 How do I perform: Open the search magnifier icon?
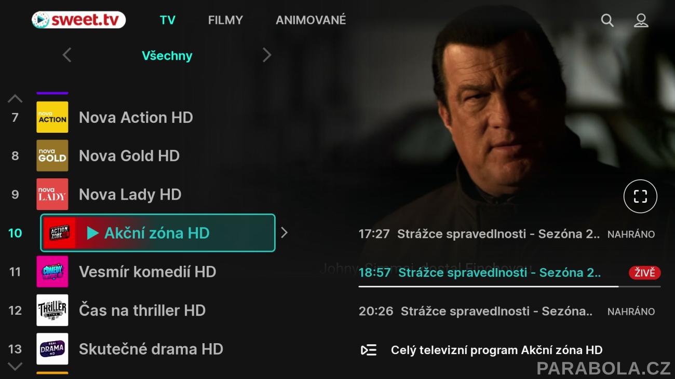(x=607, y=20)
